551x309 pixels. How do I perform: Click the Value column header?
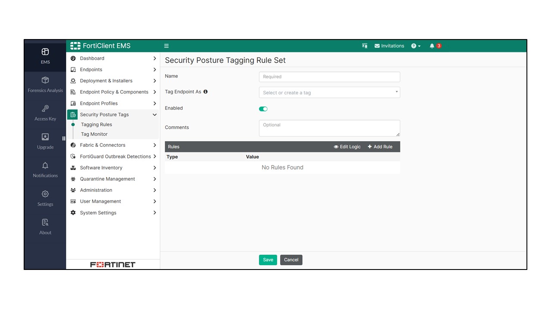253,157
